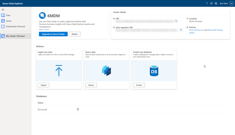Go to the Query menu item in the sidebar
Viewport: 235px width, 135px height.
(9, 21)
